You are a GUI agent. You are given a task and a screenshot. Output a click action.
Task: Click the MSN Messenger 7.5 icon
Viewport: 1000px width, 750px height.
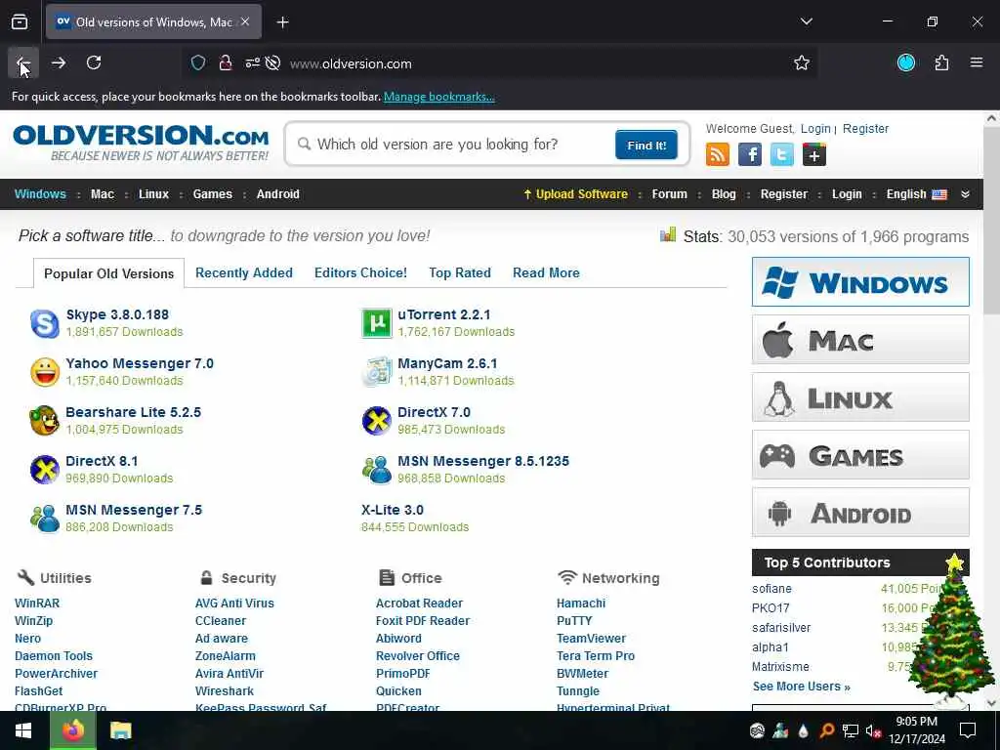[x=45, y=519]
